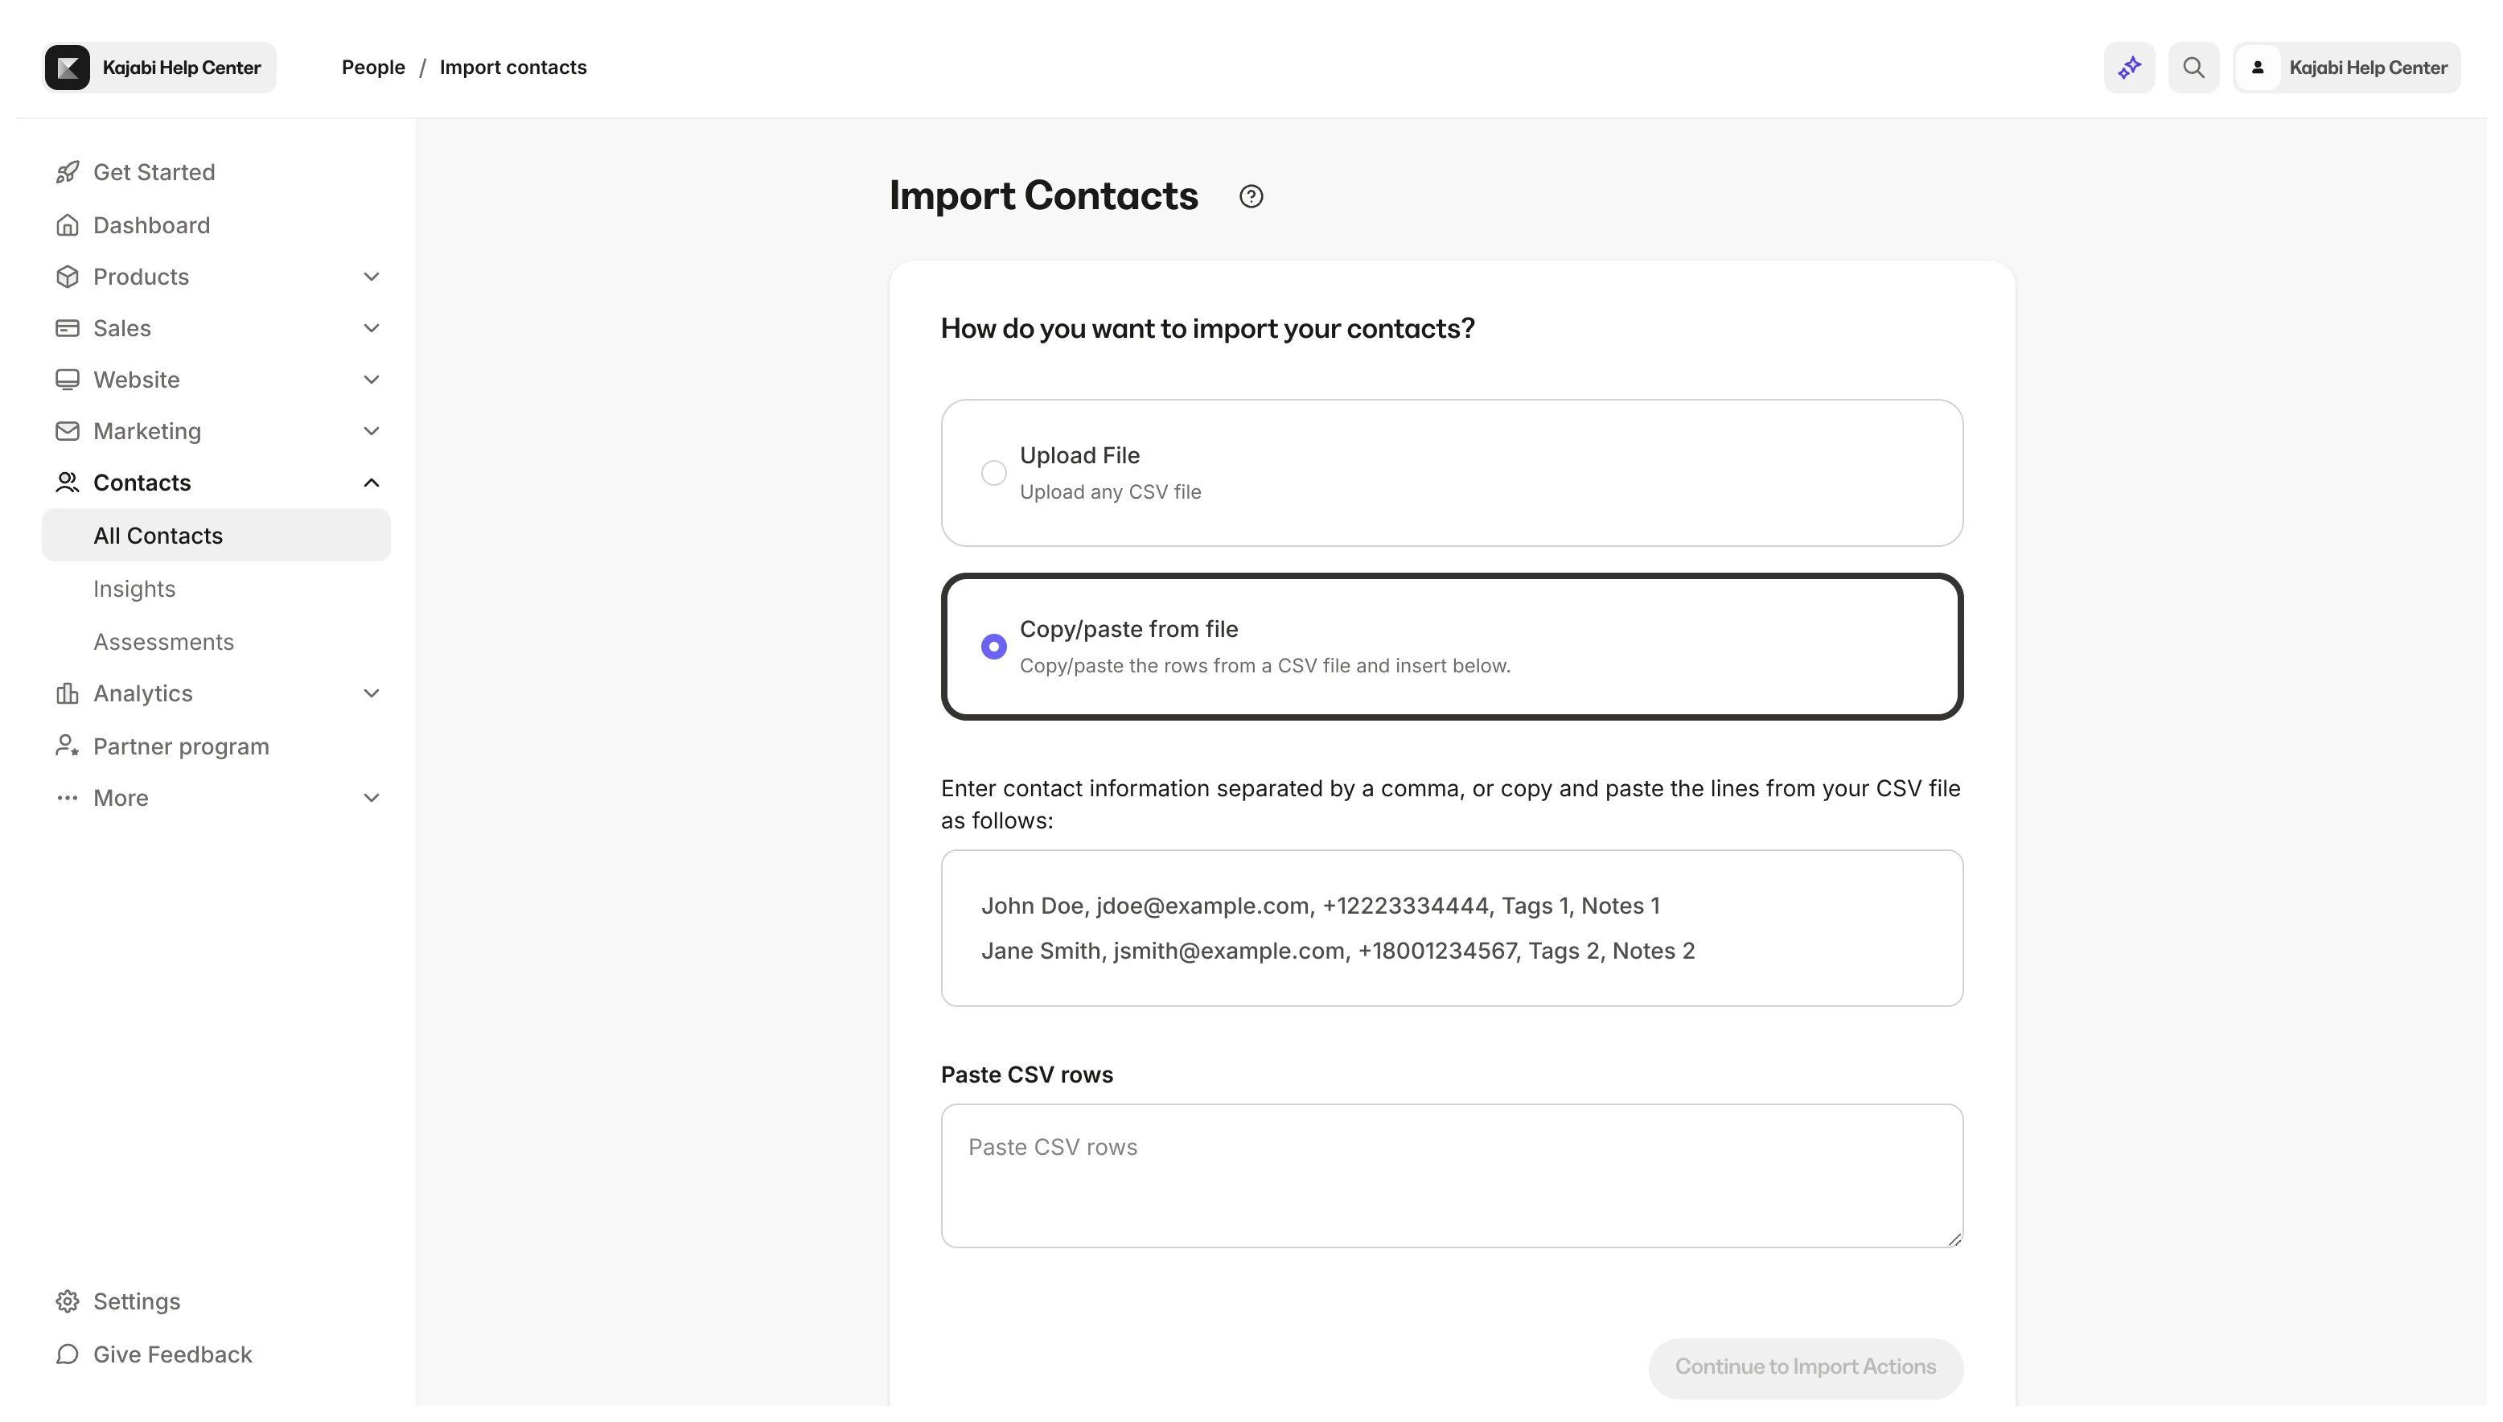Open the Kajabi Help Center account menu
This screenshot has height=1422, width=2503.
click(2347, 68)
